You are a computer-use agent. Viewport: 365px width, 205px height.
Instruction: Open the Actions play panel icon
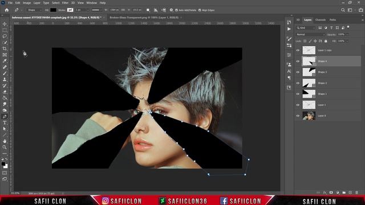point(289,29)
